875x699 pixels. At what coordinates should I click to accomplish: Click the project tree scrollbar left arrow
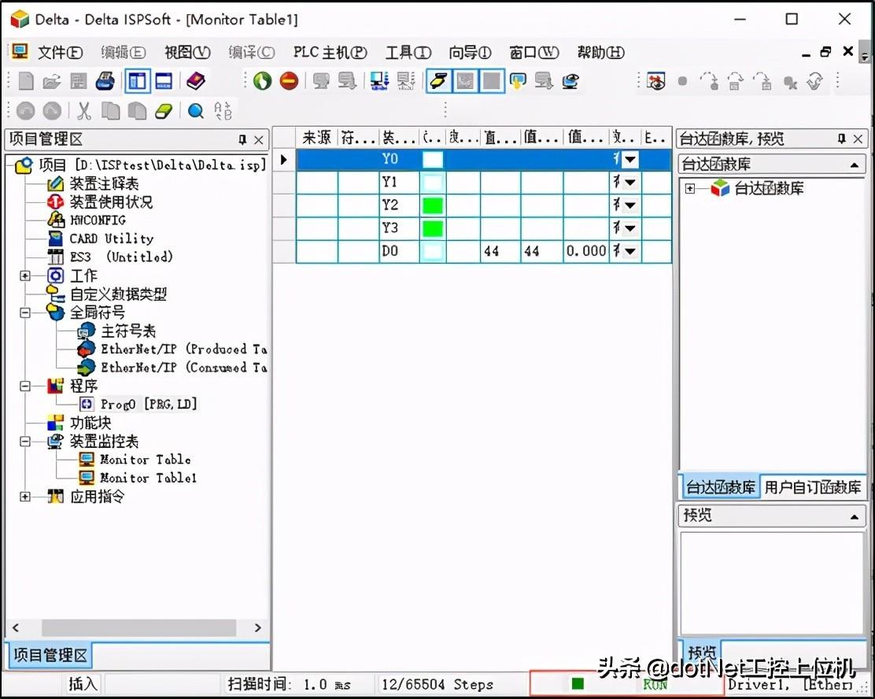coord(16,628)
